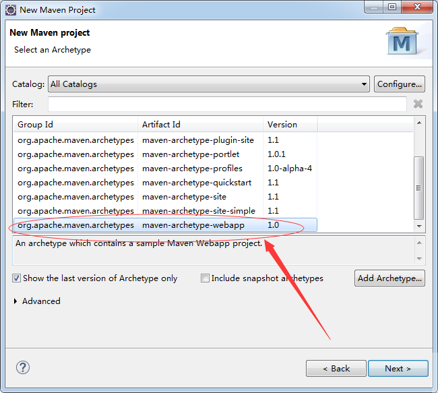Clear the filter with the X icon
Screen dimensions: 438x393
point(418,104)
